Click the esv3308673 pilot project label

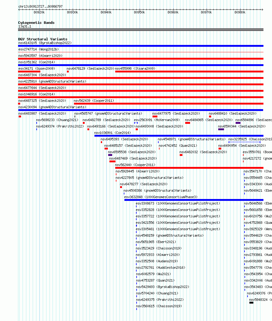tap(178, 204)
